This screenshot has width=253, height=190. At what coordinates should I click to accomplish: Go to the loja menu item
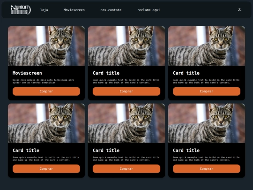44,10
